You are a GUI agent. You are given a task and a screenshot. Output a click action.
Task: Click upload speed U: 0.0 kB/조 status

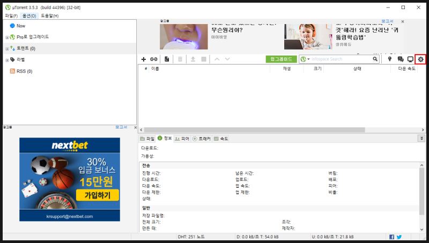point(332,237)
